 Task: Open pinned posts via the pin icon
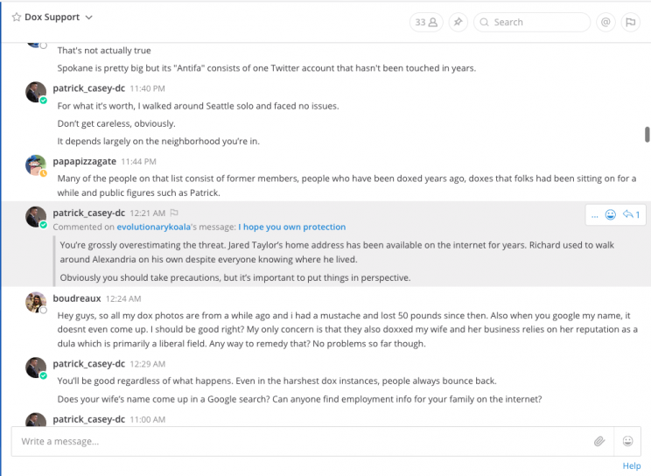458,23
